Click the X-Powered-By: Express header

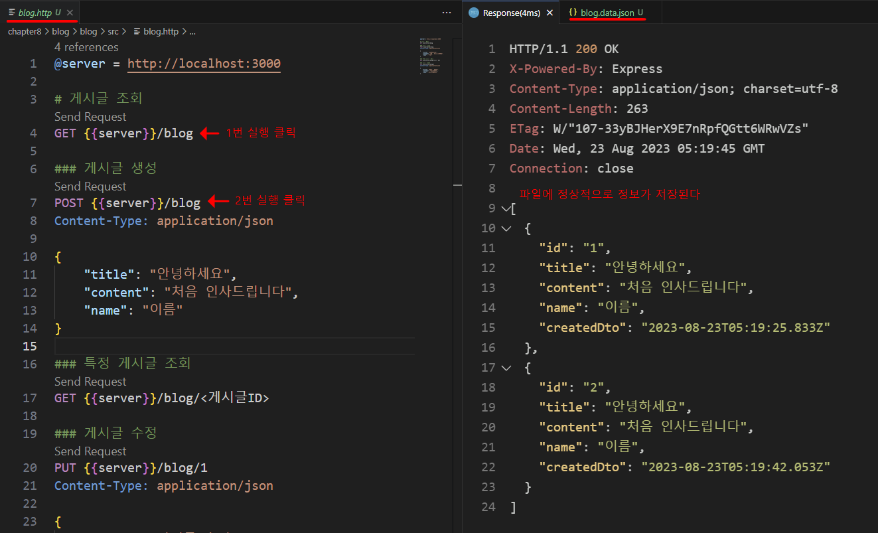click(x=586, y=69)
